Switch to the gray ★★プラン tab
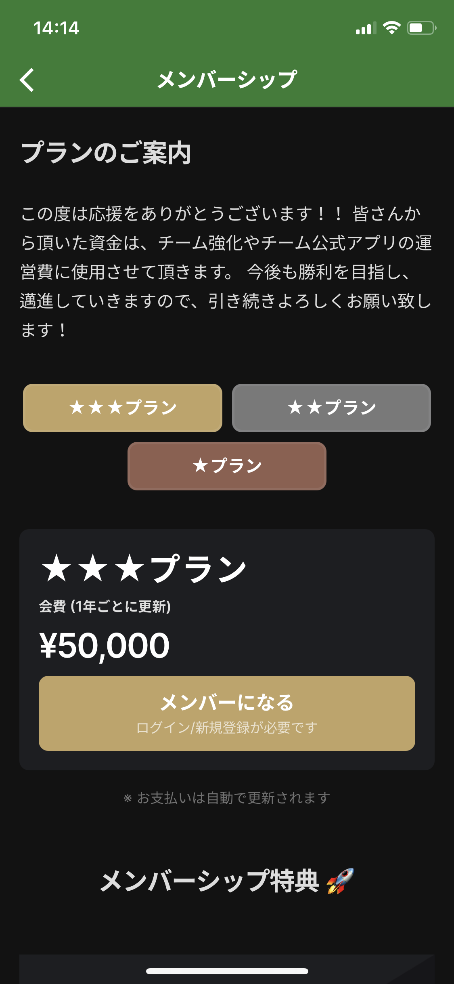The width and height of the screenshot is (454, 984). (331, 408)
